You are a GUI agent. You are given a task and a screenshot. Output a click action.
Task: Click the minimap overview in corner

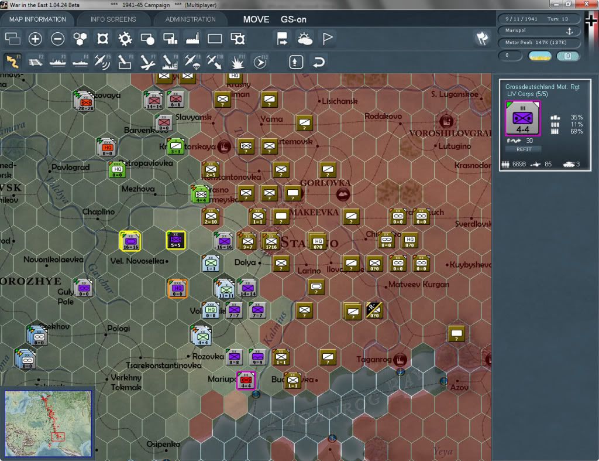(x=48, y=424)
